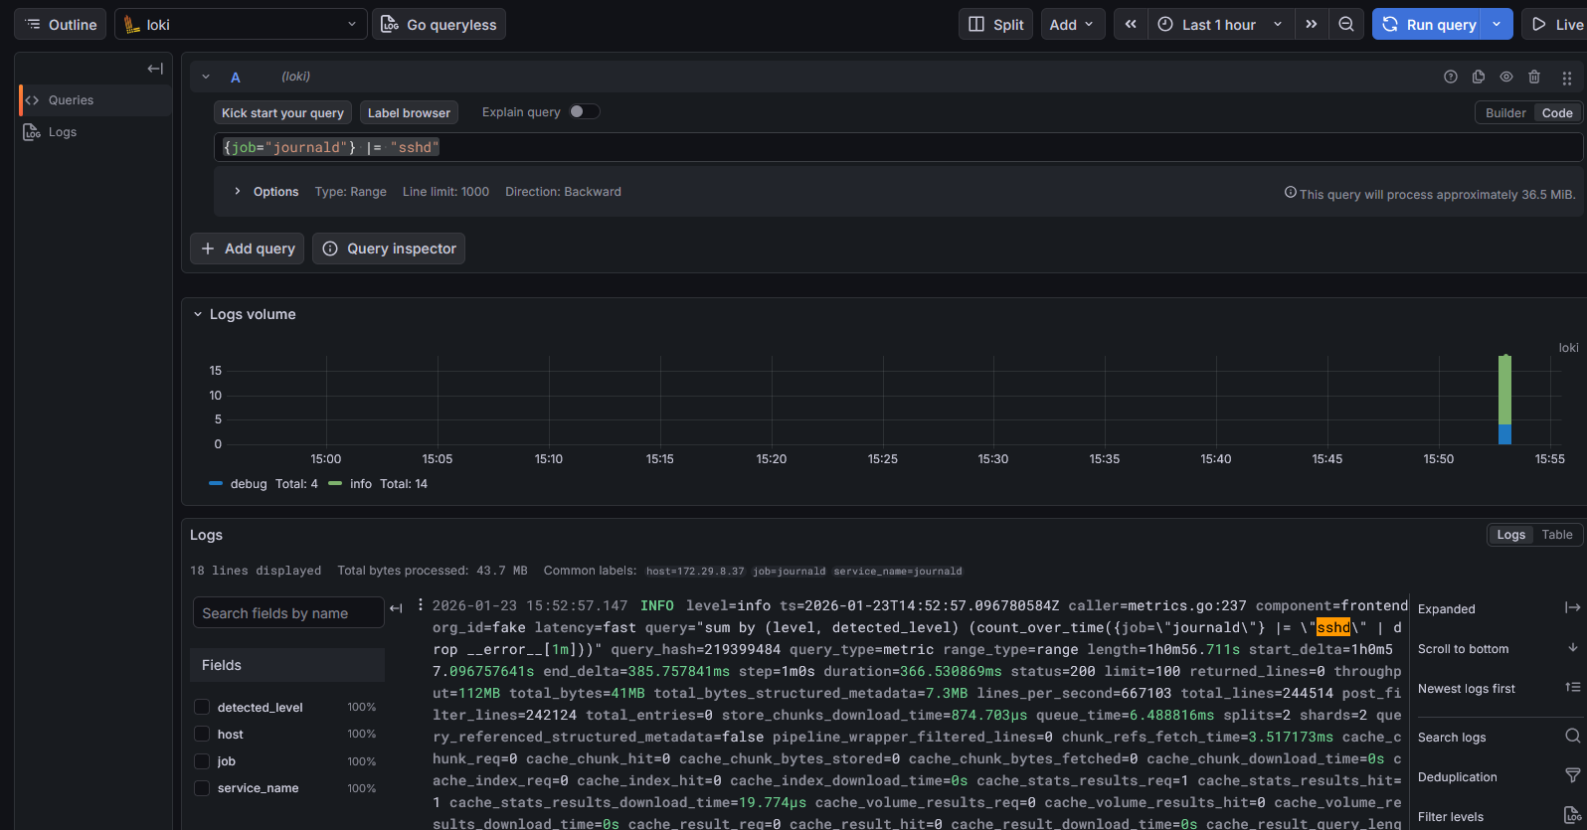Collapse the Logs volume panel
The image size is (1587, 830).
click(198, 314)
